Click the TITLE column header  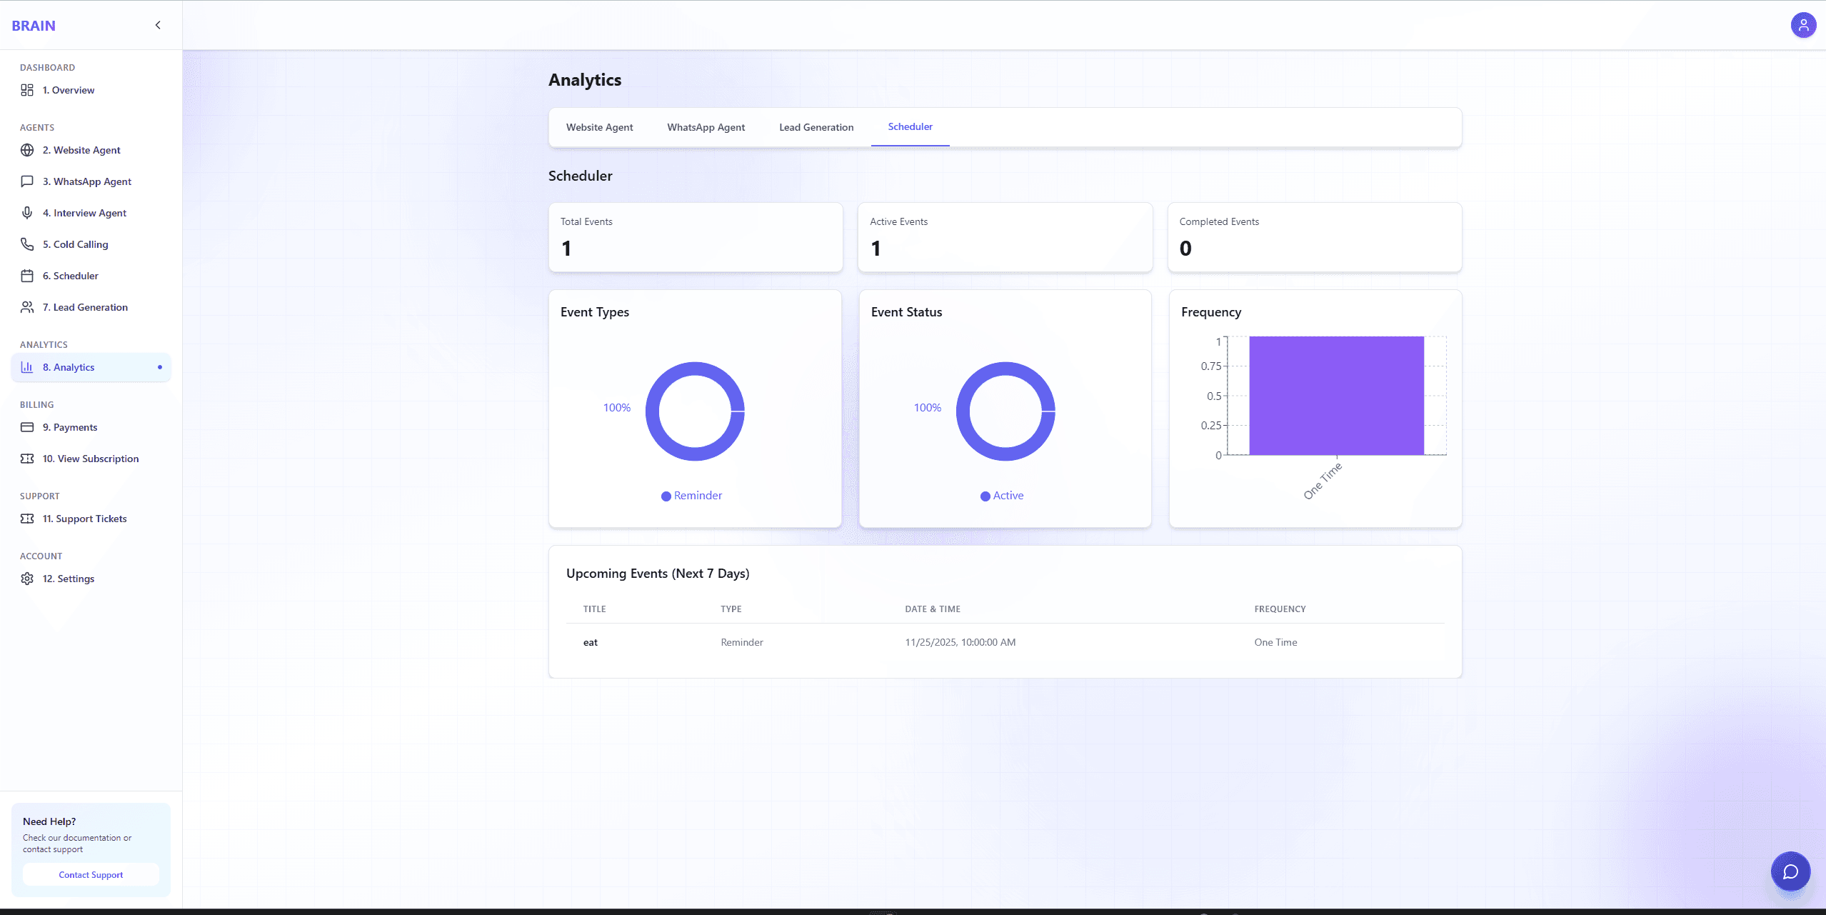pos(594,609)
